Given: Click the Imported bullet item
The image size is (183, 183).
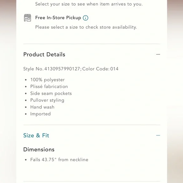Looking at the screenshot, I should [x=40, y=114].
